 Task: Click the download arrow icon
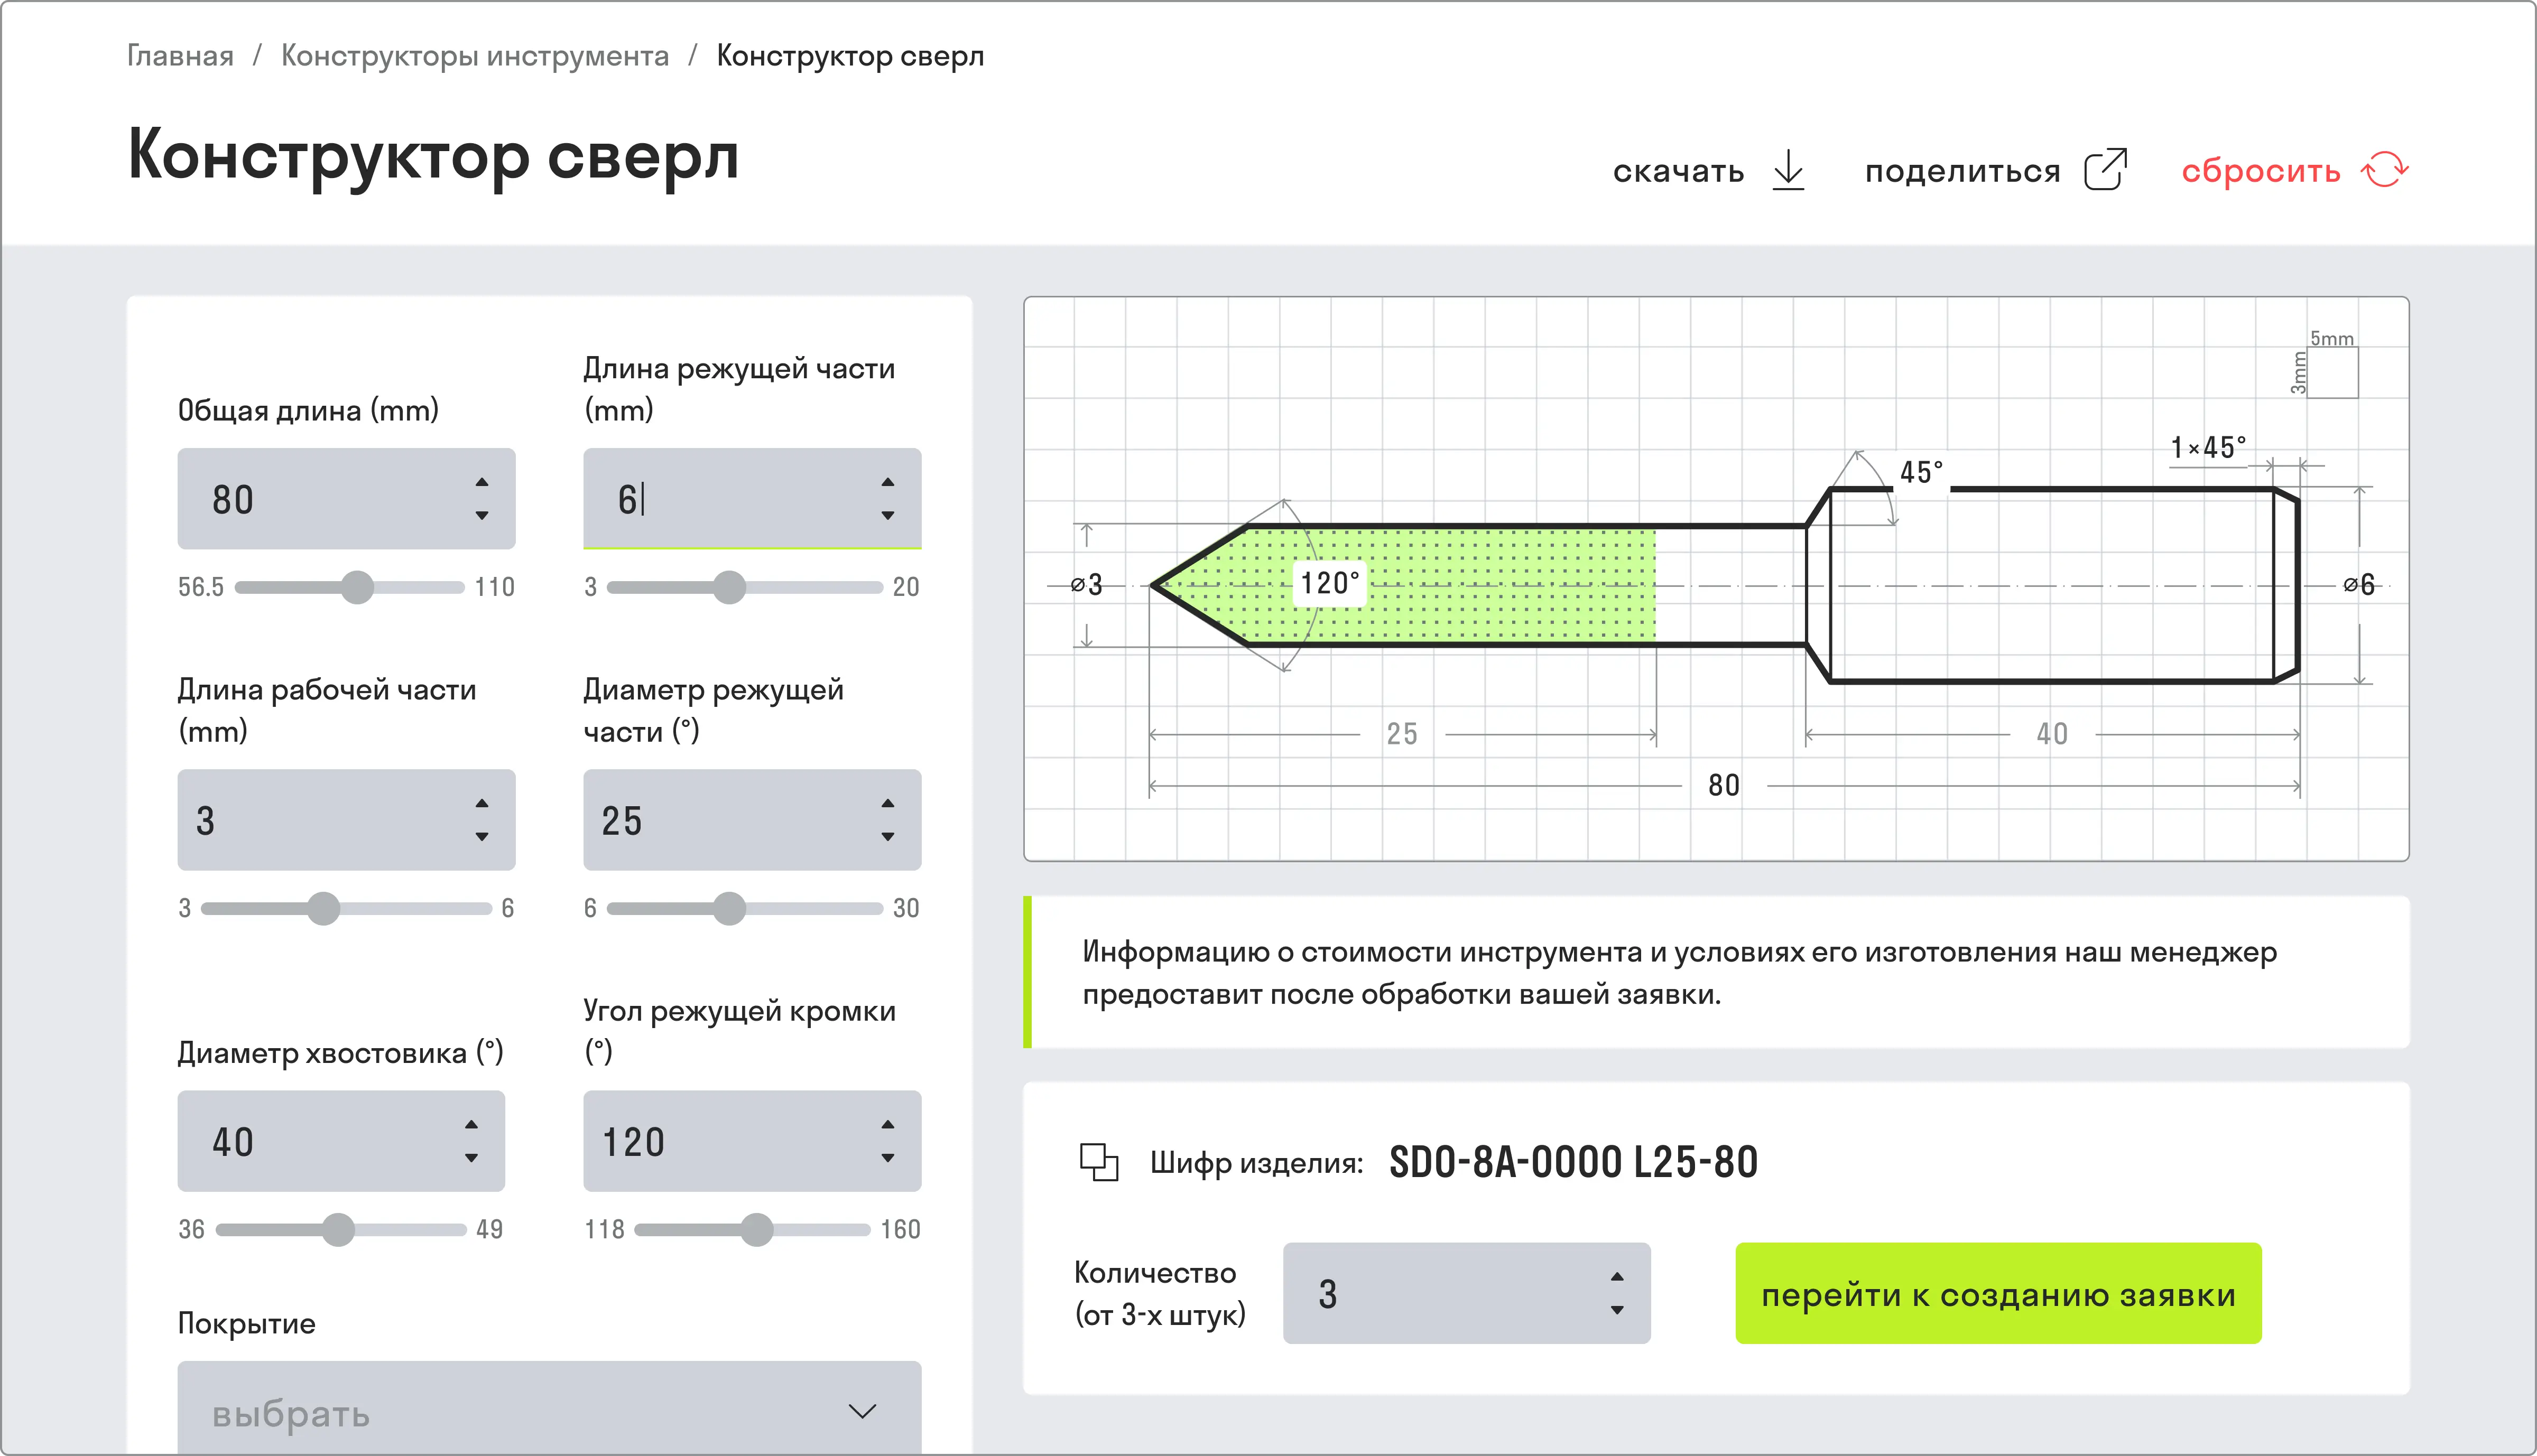coord(1789,170)
